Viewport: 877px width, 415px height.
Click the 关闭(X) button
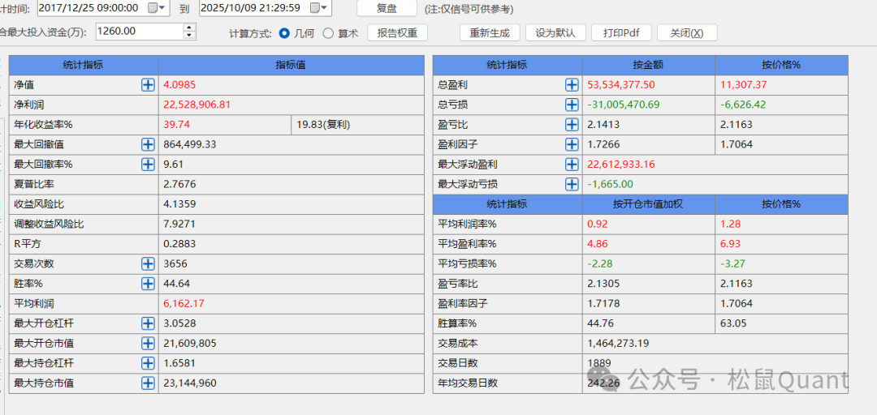point(687,33)
